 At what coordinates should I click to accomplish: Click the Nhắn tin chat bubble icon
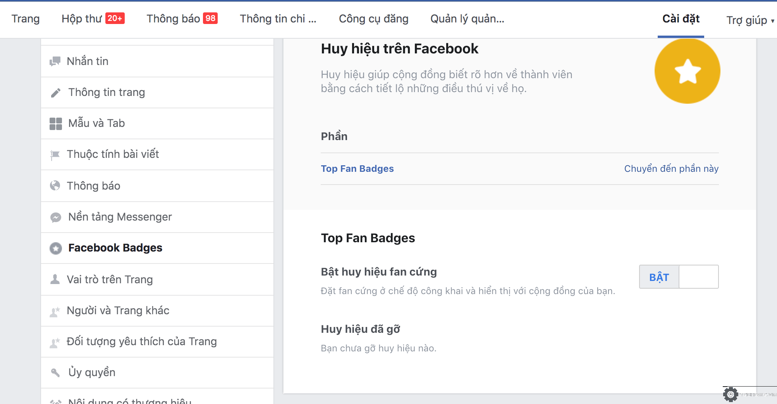tap(55, 61)
